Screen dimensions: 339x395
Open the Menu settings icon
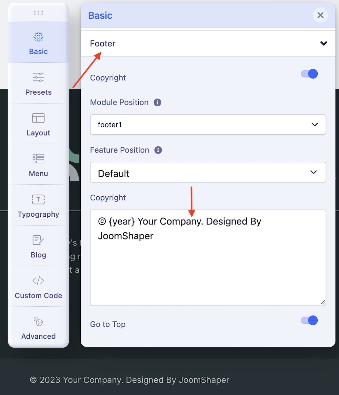[x=38, y=159]
